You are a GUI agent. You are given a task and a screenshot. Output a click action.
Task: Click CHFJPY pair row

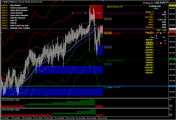(x=150, y=60)
